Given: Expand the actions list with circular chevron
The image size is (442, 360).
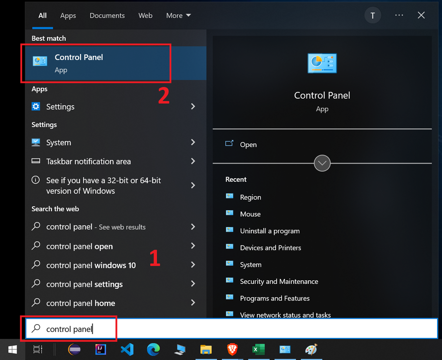Looking at the screenshot, I should click(x=322, y=163).
